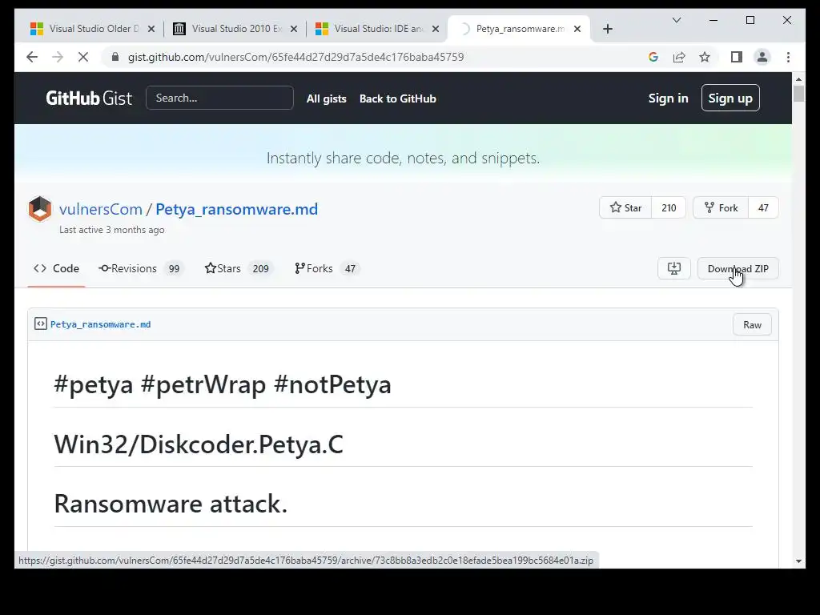Screen dimensions: 820x615
Task: Click the code file icon beside Petya_ransomware.md
Action: [x=41, y=324]
